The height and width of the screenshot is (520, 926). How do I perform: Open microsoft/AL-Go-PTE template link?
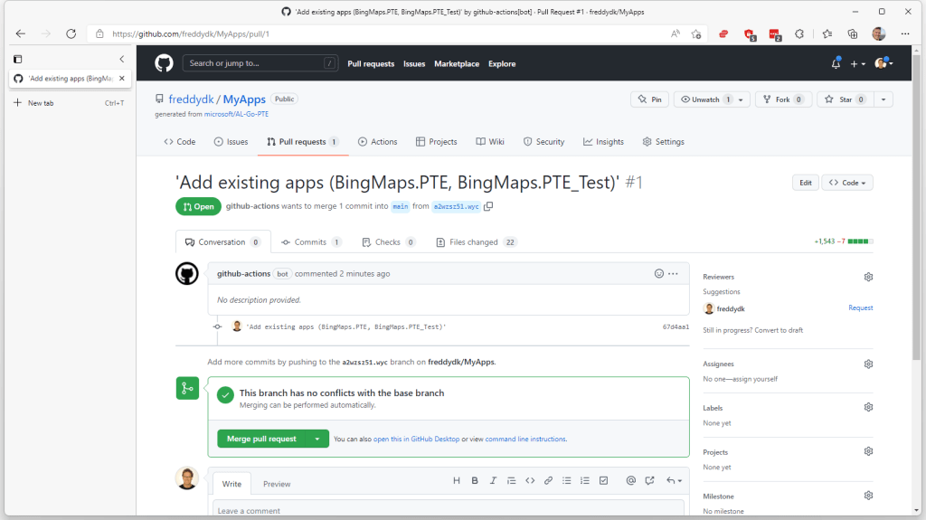236,114
